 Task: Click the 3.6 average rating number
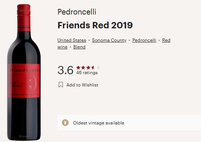pos(66,70)
